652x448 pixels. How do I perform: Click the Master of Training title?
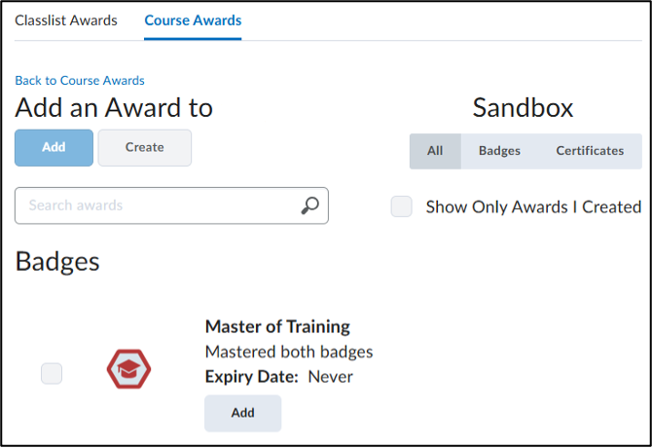pos(277,326)
